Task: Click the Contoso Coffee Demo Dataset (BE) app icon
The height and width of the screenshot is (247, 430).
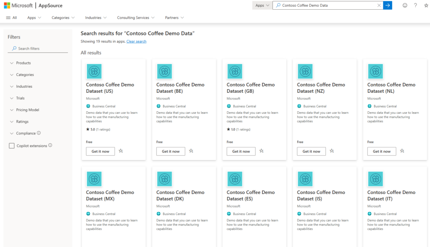Action: point(165,71)
